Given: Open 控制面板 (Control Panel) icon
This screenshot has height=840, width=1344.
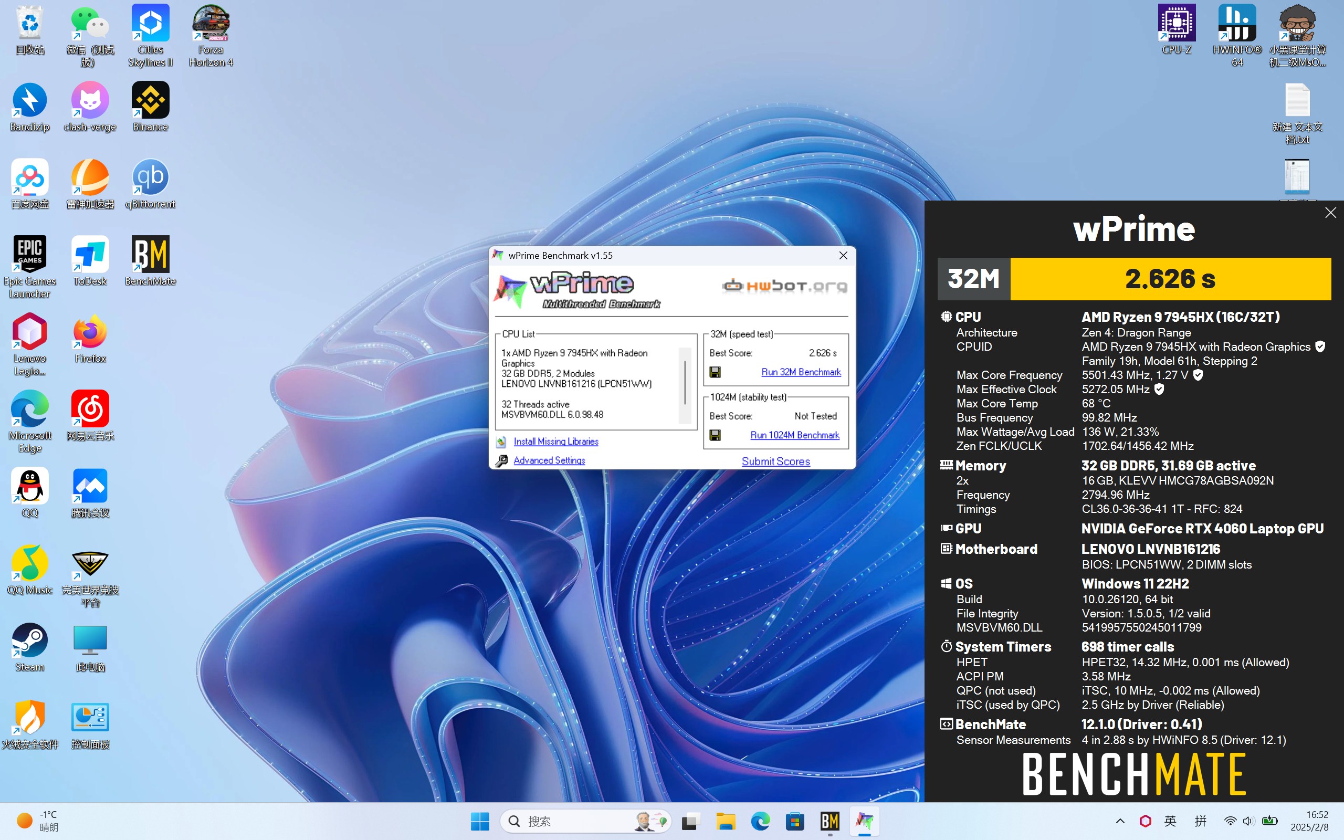Looking at the screenshot, I should point(90,725).
